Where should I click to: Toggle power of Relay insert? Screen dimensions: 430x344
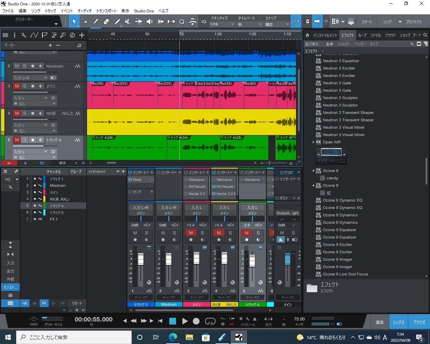pyautogui.click(x=130, y=180)
